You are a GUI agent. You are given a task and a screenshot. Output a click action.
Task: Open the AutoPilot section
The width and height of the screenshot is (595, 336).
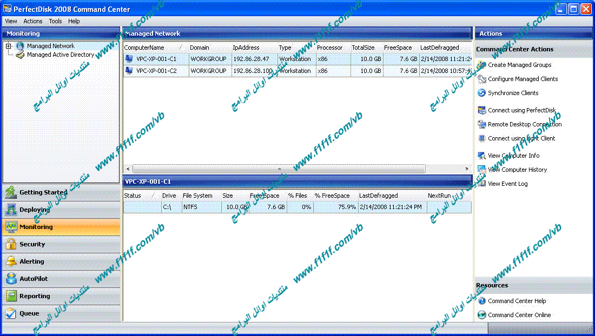point(34,279)
